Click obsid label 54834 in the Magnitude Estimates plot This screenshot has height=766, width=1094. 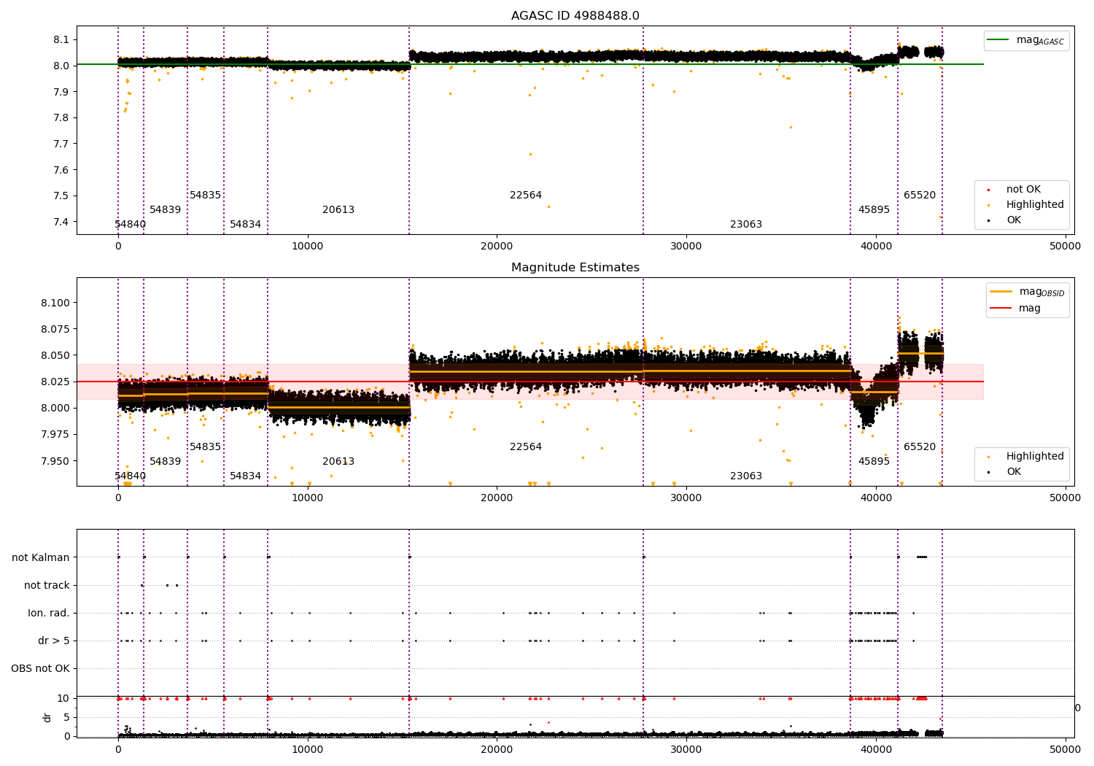pos(246,476)
